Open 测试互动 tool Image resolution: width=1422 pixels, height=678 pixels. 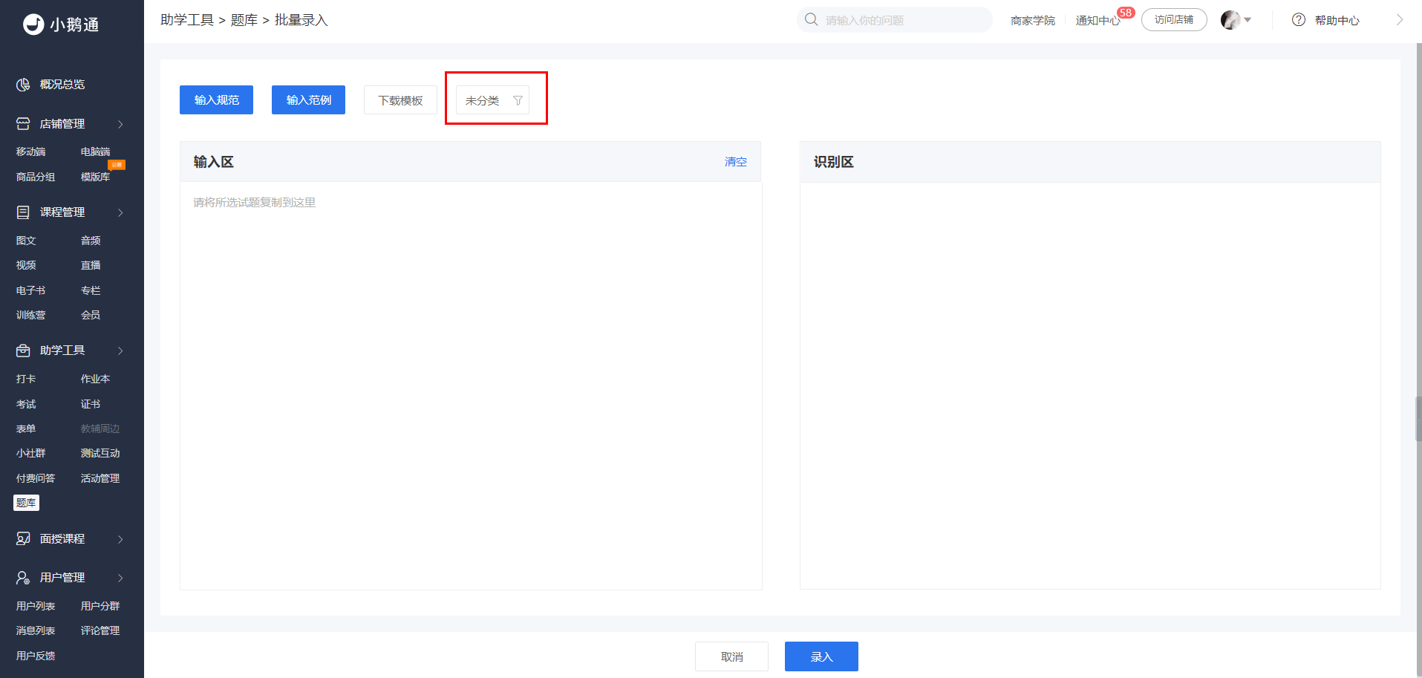click(100, 453)
